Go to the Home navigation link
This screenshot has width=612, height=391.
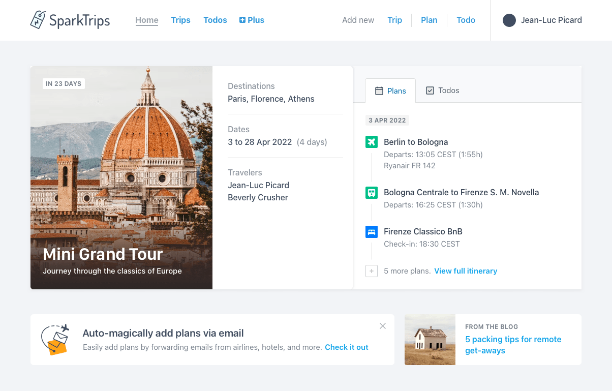(x=147, y=20)
